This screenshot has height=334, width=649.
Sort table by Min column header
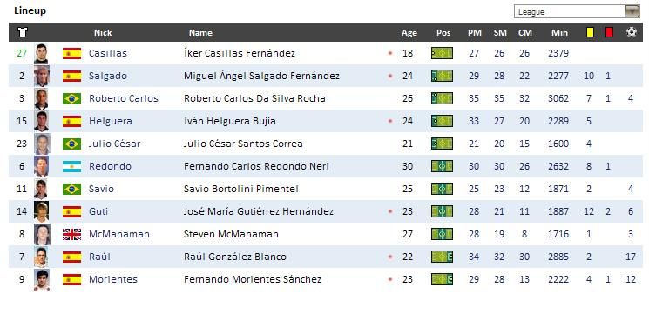[559, 33]
